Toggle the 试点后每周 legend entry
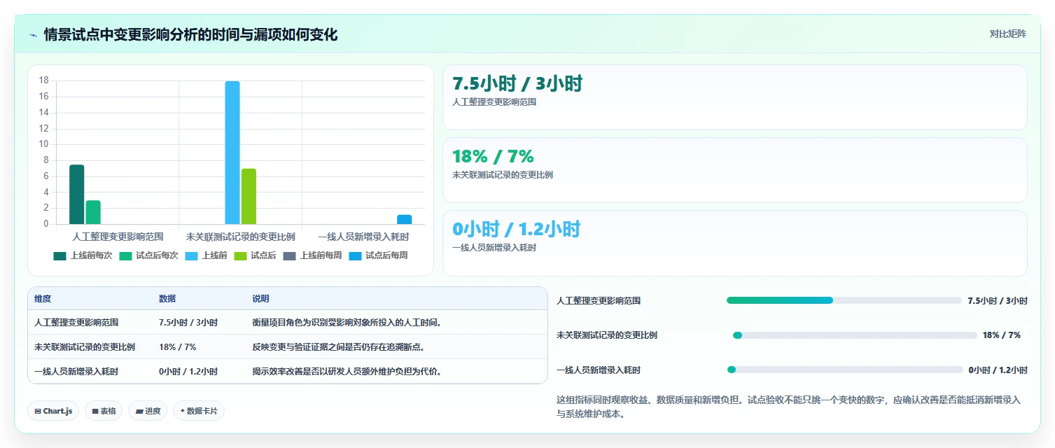The height and width of the screenshot is (448, 1055). (378, 255)
